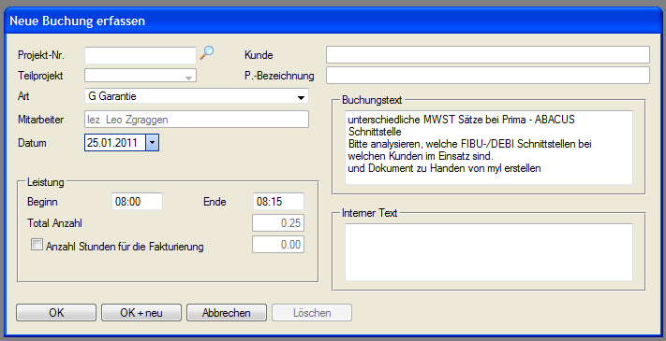Save and start new with OK + neu
Screen dimensions: 666x341
point(141,313)
